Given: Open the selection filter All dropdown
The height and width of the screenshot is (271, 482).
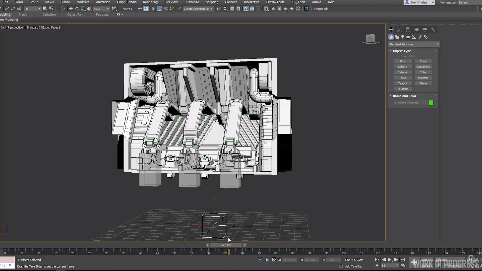Looking at the screenshot, I should pos(33,9).
